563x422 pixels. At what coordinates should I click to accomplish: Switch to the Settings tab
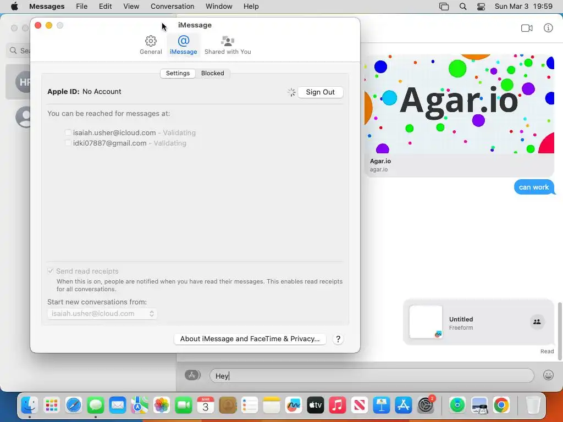coord(178,73)
